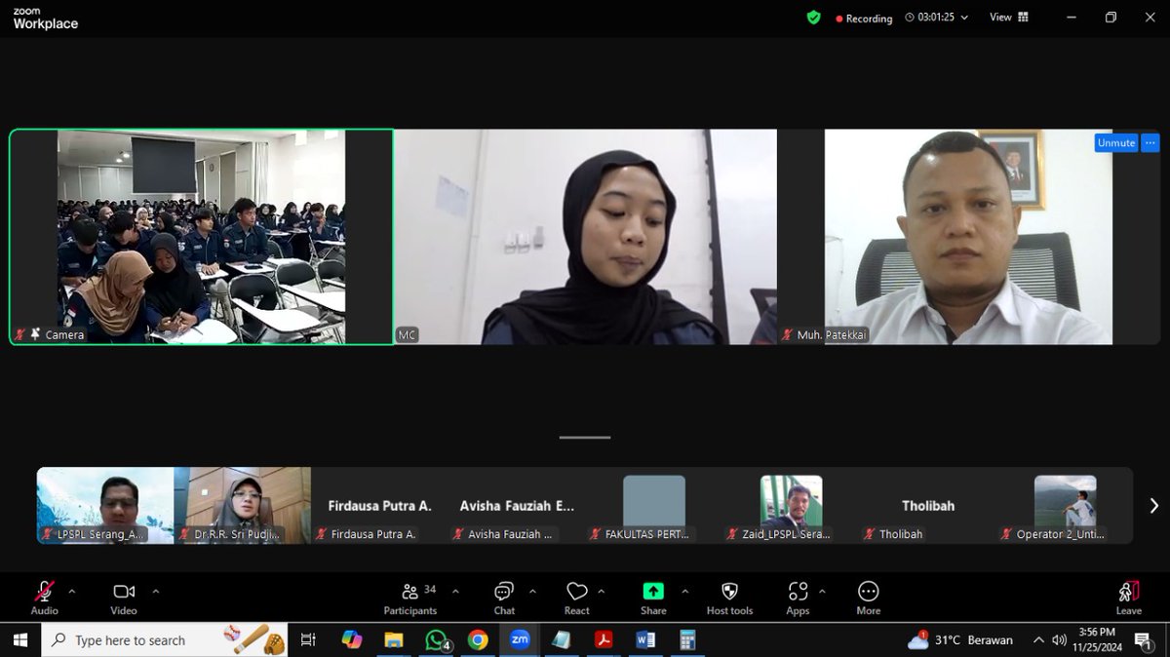Click Unmute on Muh. Patekkai's video

[1115, 142]
